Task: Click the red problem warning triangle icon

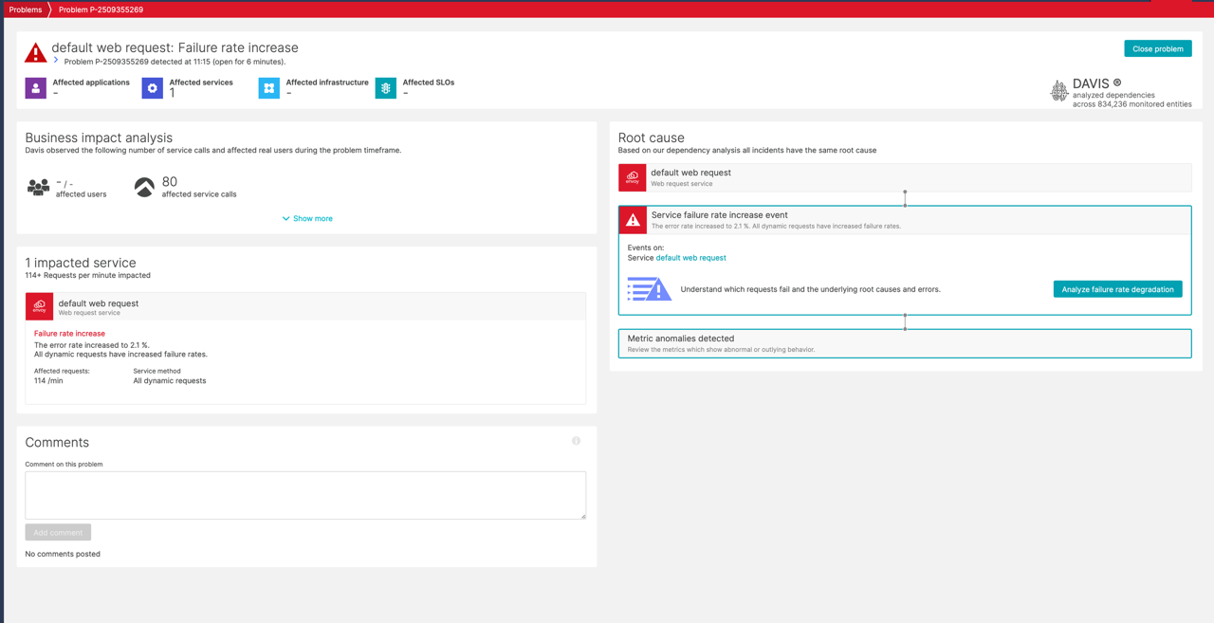Action: (x=35, y=52)
